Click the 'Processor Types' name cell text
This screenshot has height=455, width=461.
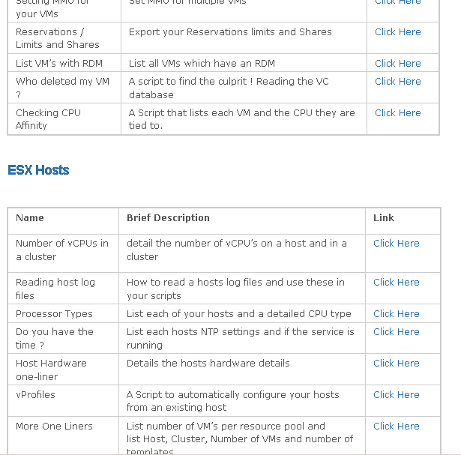click(x=54, y=314)
